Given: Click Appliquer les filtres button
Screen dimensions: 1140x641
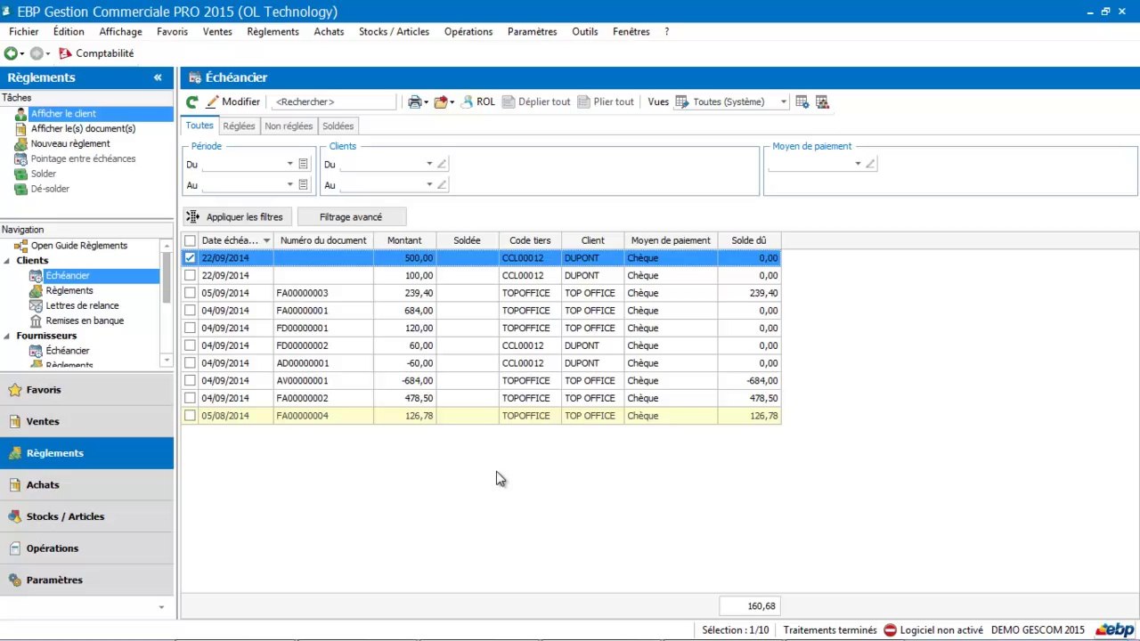Looking at the screenshot, I should coord(234,217).
